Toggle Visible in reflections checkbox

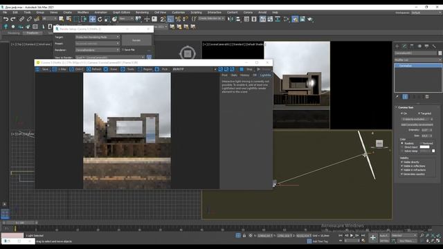[401, 166]
